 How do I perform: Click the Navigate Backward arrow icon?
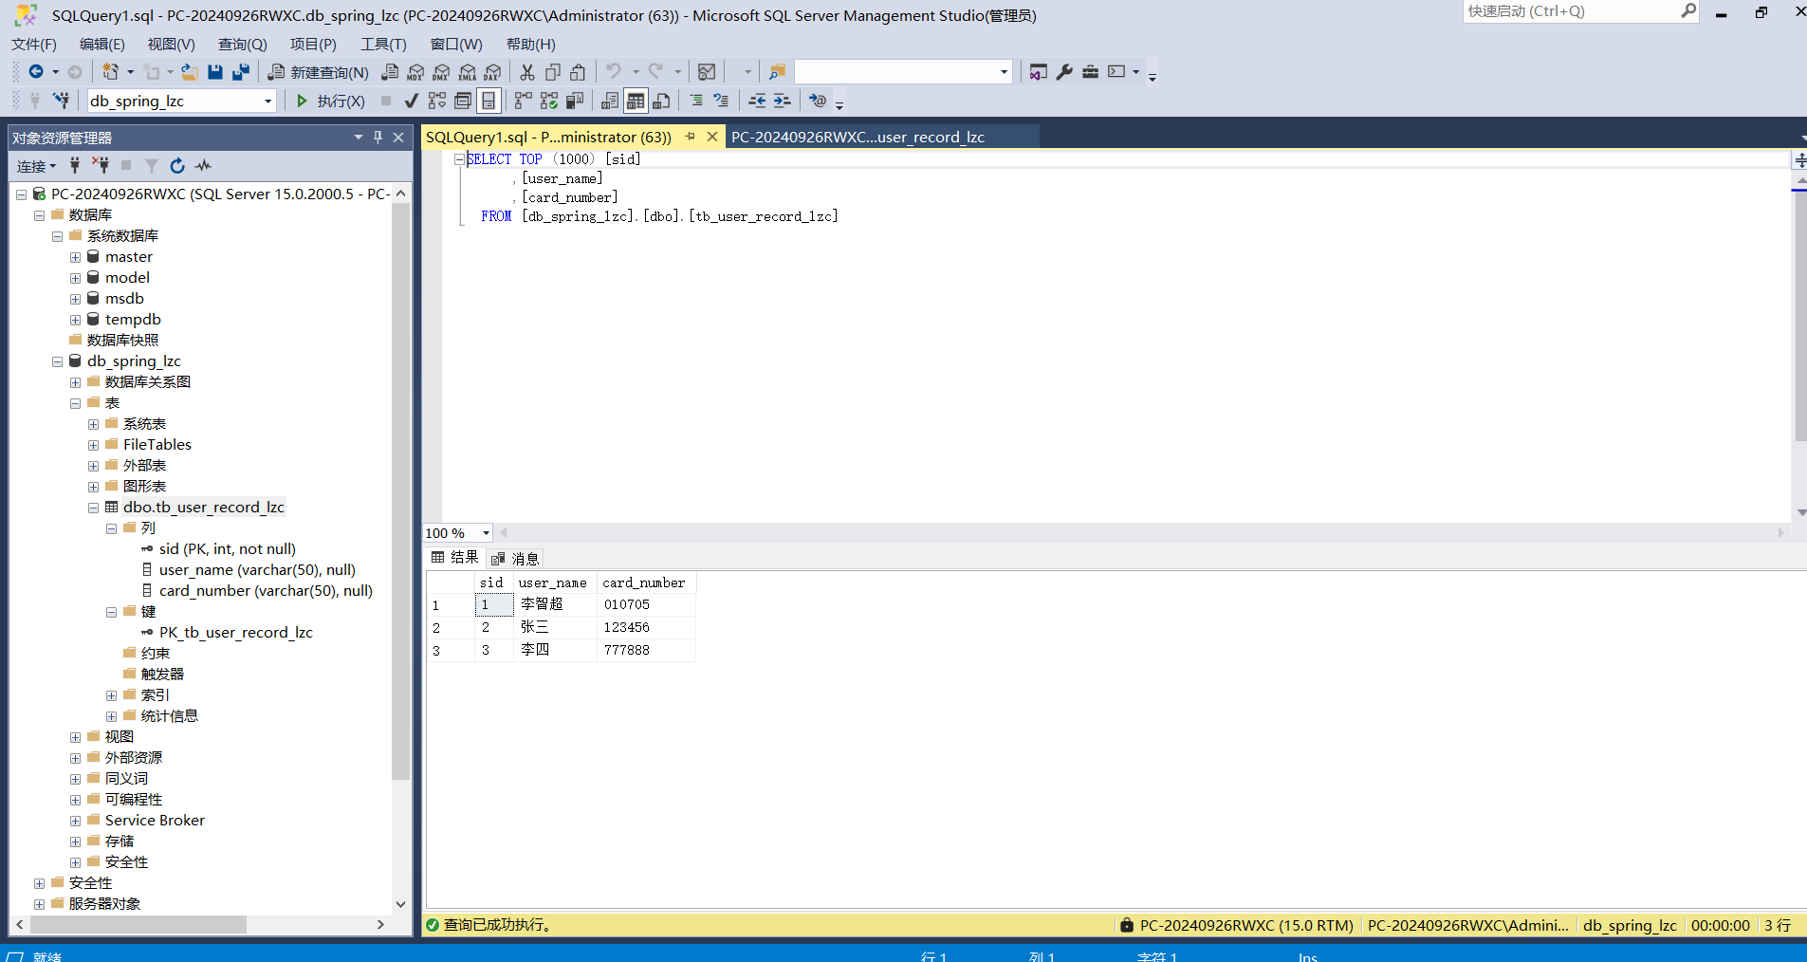pyautogui.click(x=35, y=72)
